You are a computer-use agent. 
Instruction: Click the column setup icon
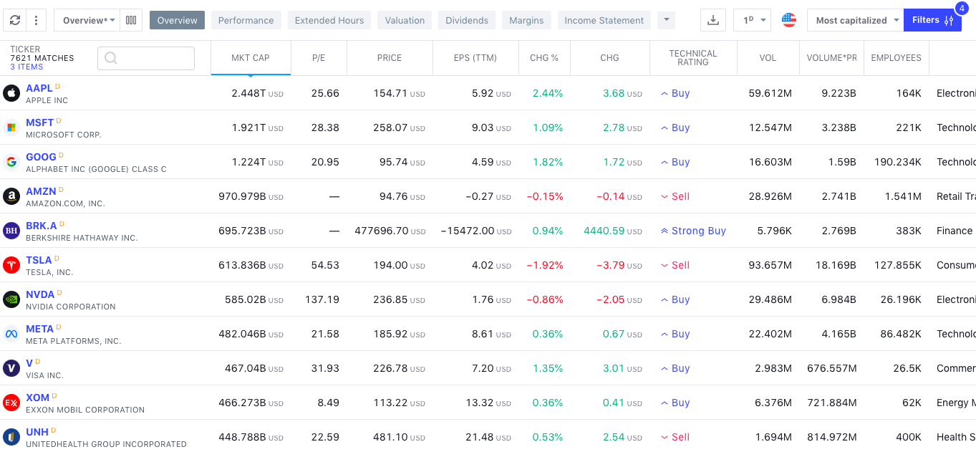131,20
